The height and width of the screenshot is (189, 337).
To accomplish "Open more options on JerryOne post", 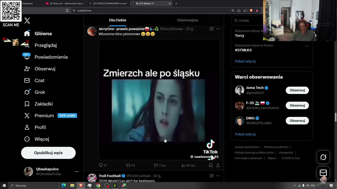I will coord(218,29).
